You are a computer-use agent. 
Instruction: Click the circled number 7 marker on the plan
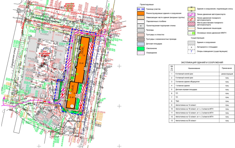tap(61, 72)
